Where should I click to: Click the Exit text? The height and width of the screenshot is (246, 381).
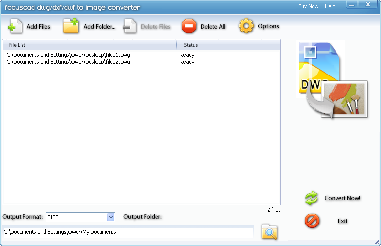coord(343,221)
